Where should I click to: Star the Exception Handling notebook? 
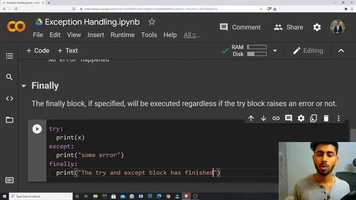click(152, 22)
